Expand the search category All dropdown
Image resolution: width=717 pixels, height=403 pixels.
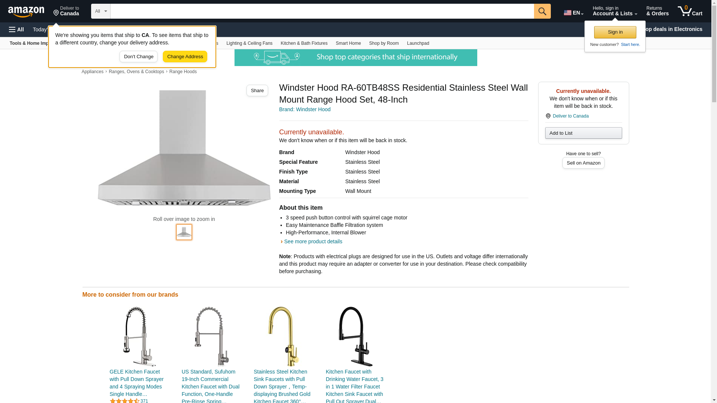pyautogui.click(x=101, y=11)
